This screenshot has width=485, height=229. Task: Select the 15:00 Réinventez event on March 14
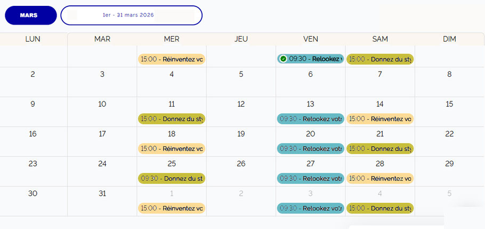coord(380,119)
